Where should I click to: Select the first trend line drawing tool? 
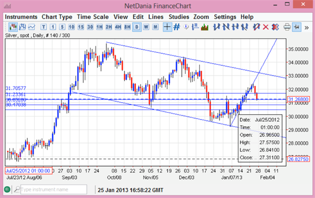point(217,27)
